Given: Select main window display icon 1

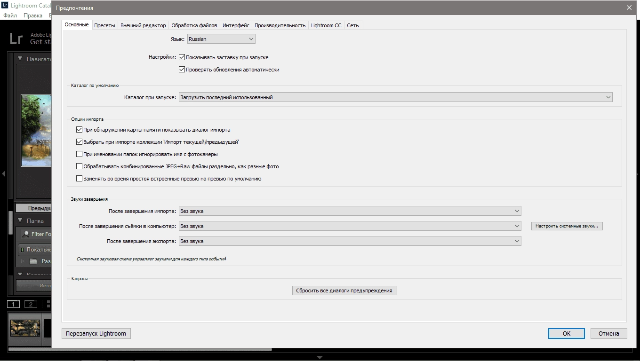Looking at the screenshot, I should 13,304.
